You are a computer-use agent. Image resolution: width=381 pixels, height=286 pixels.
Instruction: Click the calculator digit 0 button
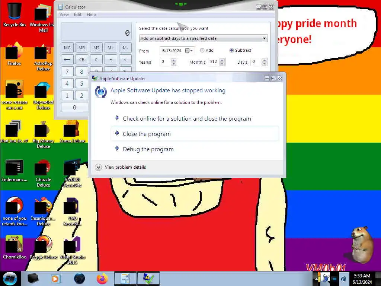click(74, 107)
